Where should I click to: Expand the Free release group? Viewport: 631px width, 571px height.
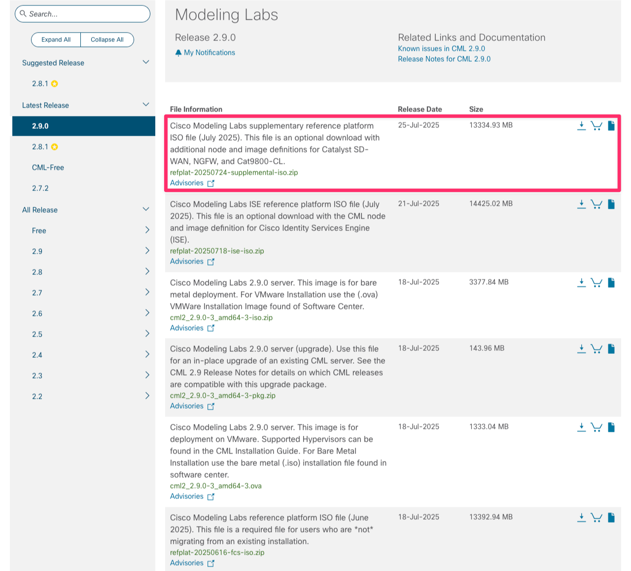click(147, 230)
